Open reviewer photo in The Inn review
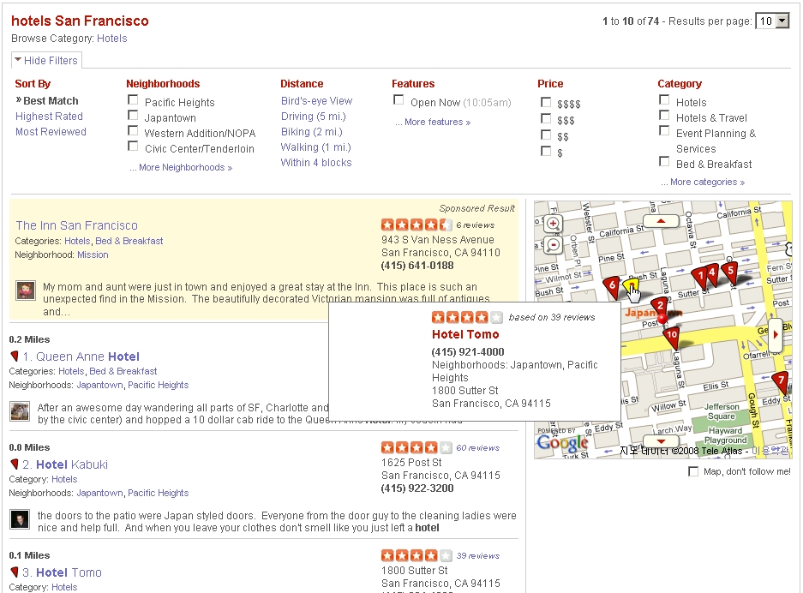803x593 pixels. [x=25, y=291]
